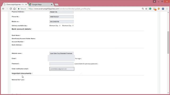Image resolution: width=170 pixels, height=95 pixels.
Task: Click the 'Maximum Day : 0' text
Action: pos(68,26)
